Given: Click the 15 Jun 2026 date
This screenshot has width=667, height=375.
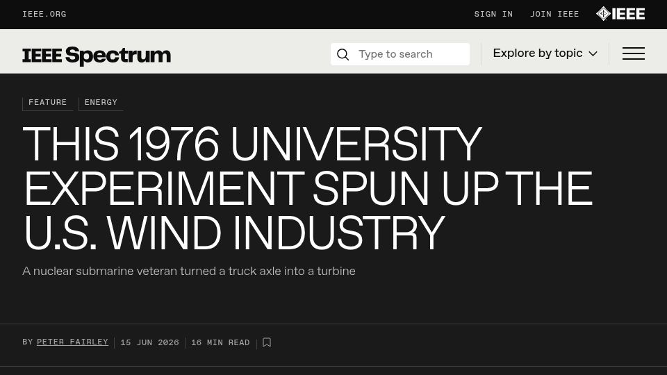Looking at the screenshot, I should click(150, 342).
